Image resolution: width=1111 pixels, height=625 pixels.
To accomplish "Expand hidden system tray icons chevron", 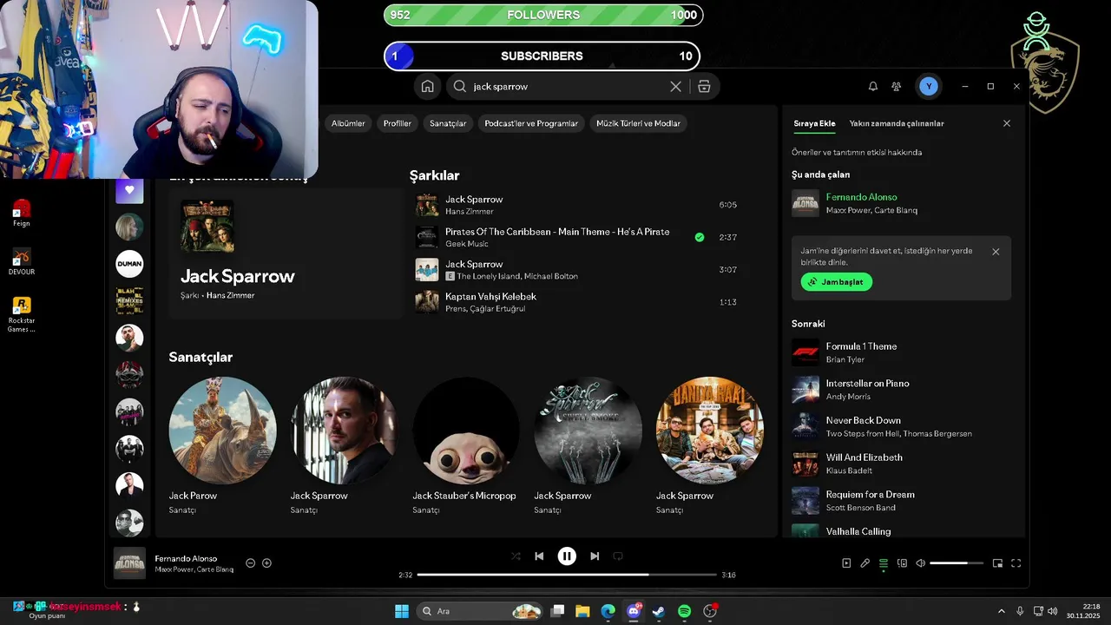I will click(1001, 611).
